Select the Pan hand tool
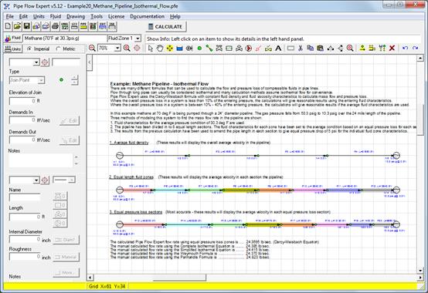The image size is (428, 293). 160,49
